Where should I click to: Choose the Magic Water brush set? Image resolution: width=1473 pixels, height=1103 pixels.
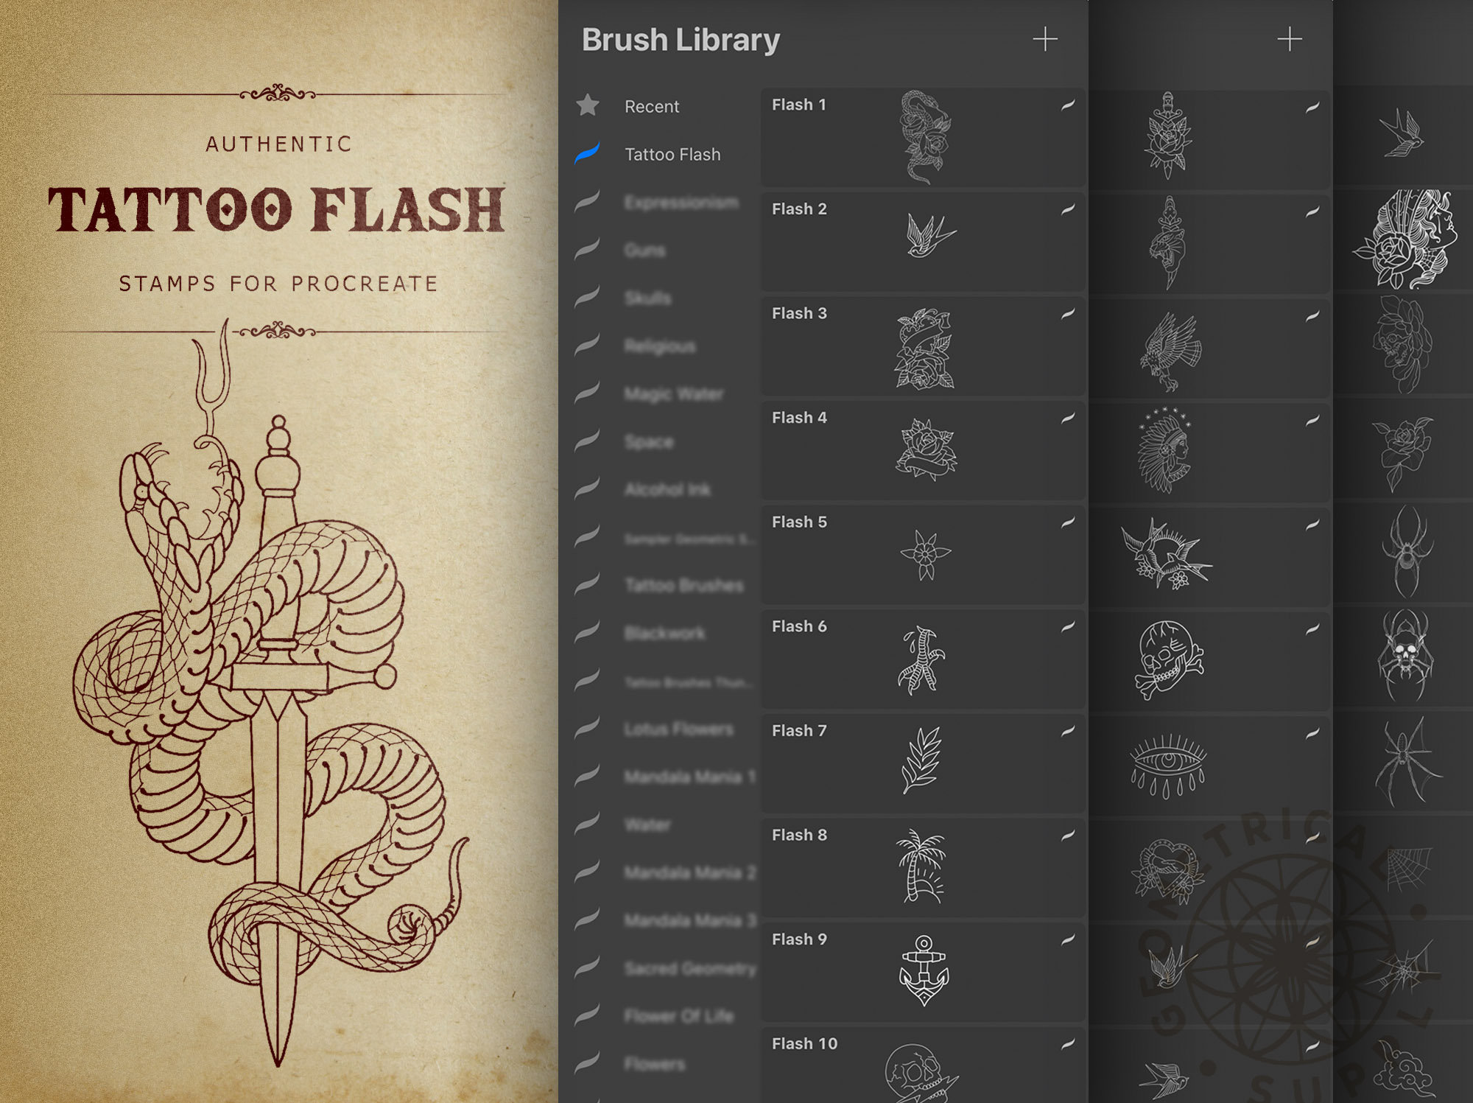(674, 394)
